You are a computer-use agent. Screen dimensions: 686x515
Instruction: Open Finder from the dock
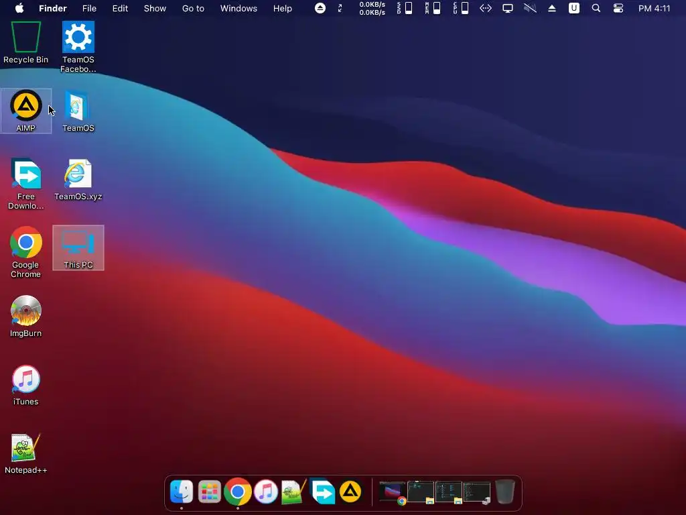coord(181,492)
